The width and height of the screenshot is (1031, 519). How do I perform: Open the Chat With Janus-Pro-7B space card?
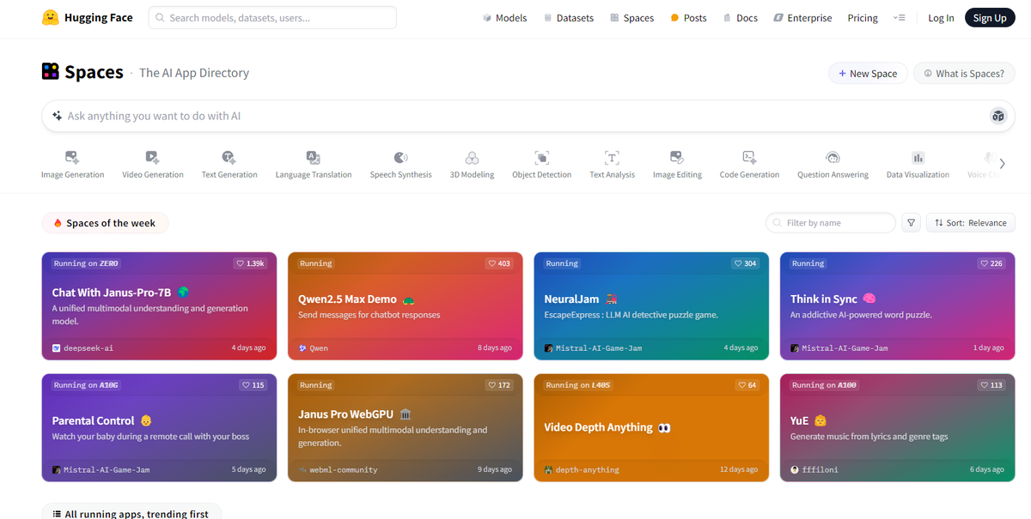159,306
